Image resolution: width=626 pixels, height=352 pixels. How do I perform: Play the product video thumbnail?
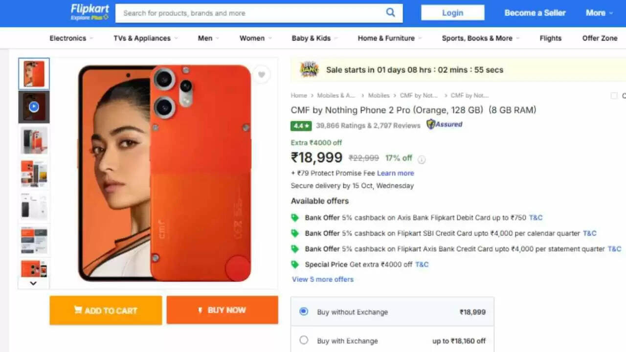click(x=34, y=107)
